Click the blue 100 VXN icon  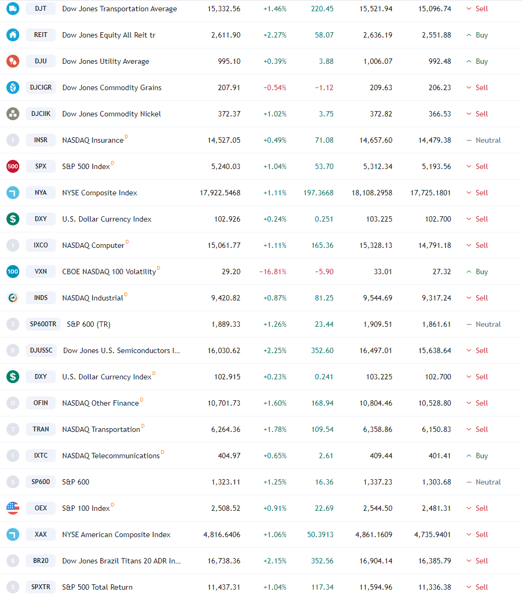coord(13,272)
